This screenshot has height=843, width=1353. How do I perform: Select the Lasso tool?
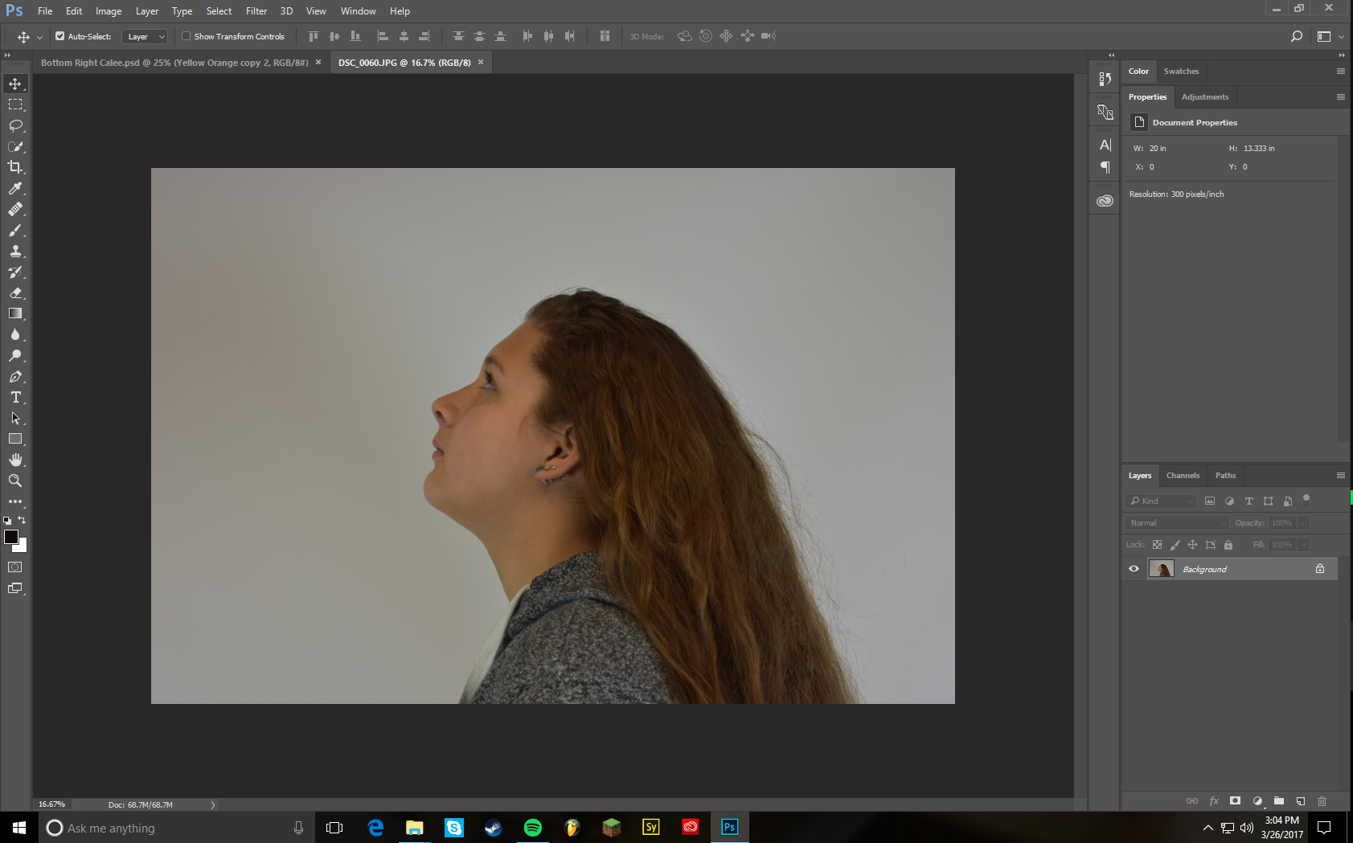15,125
